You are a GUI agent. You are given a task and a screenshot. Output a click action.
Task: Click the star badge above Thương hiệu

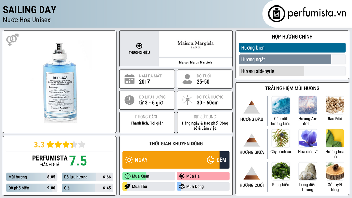point(139,46)
